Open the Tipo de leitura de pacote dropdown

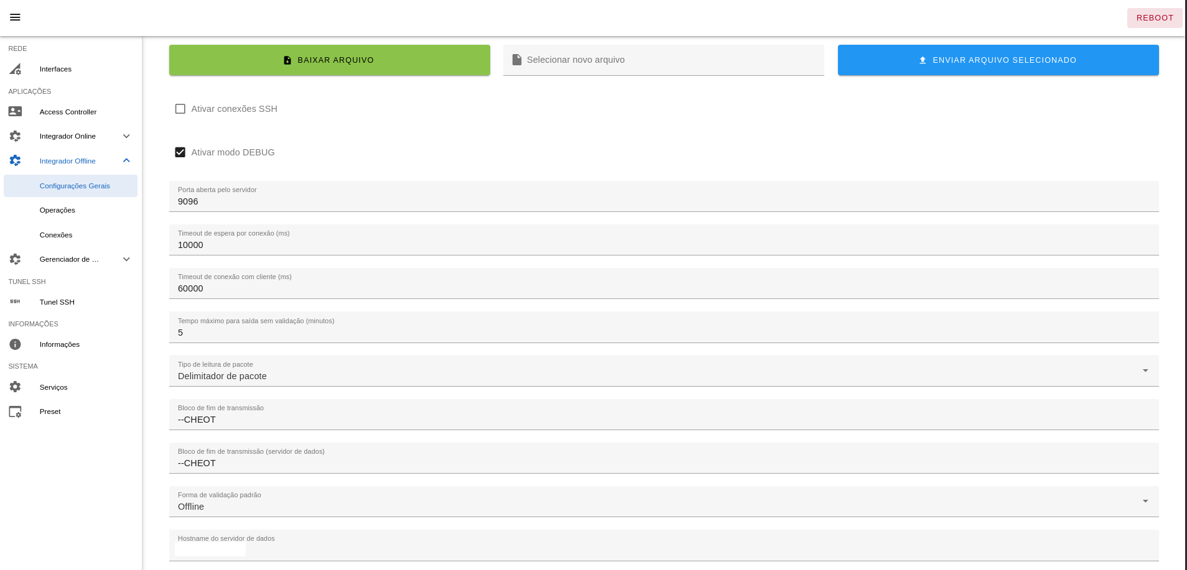663,371
